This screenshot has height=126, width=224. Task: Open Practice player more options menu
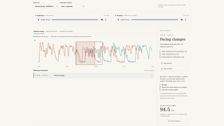pyautogui.click(x=185, y=20)
